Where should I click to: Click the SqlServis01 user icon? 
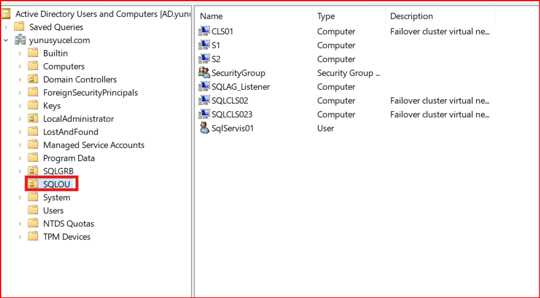[204, 128]
